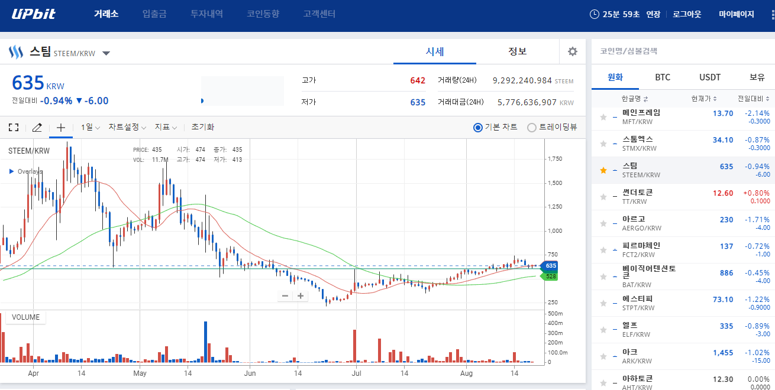Toggle fullscreen chart mode icon
This screenshot has height=390, width=775.
[14, 127]
